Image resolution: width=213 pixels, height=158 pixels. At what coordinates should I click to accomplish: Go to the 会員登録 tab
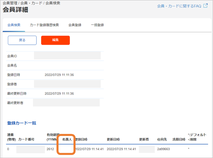tap(75, 25)
